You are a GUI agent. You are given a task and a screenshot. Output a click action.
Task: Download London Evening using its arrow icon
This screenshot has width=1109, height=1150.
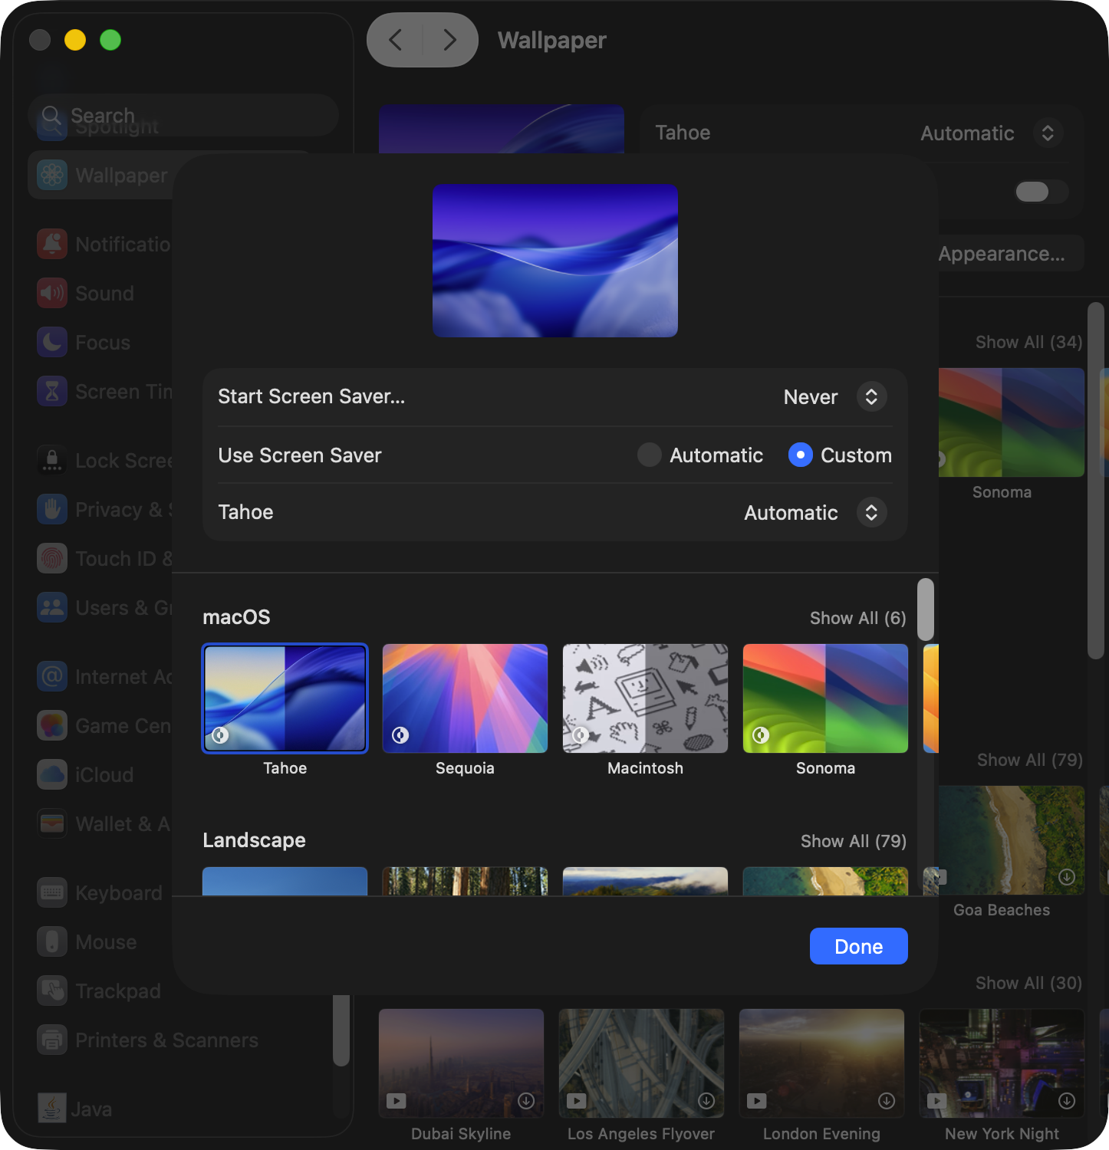tap(887, 1101)
